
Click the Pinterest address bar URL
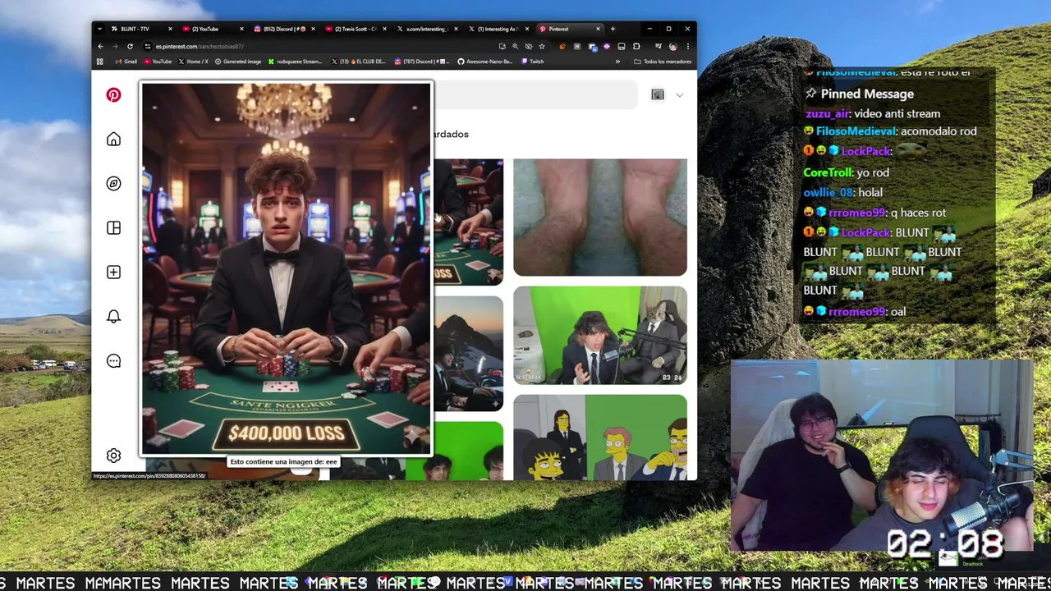pos(200,46)
